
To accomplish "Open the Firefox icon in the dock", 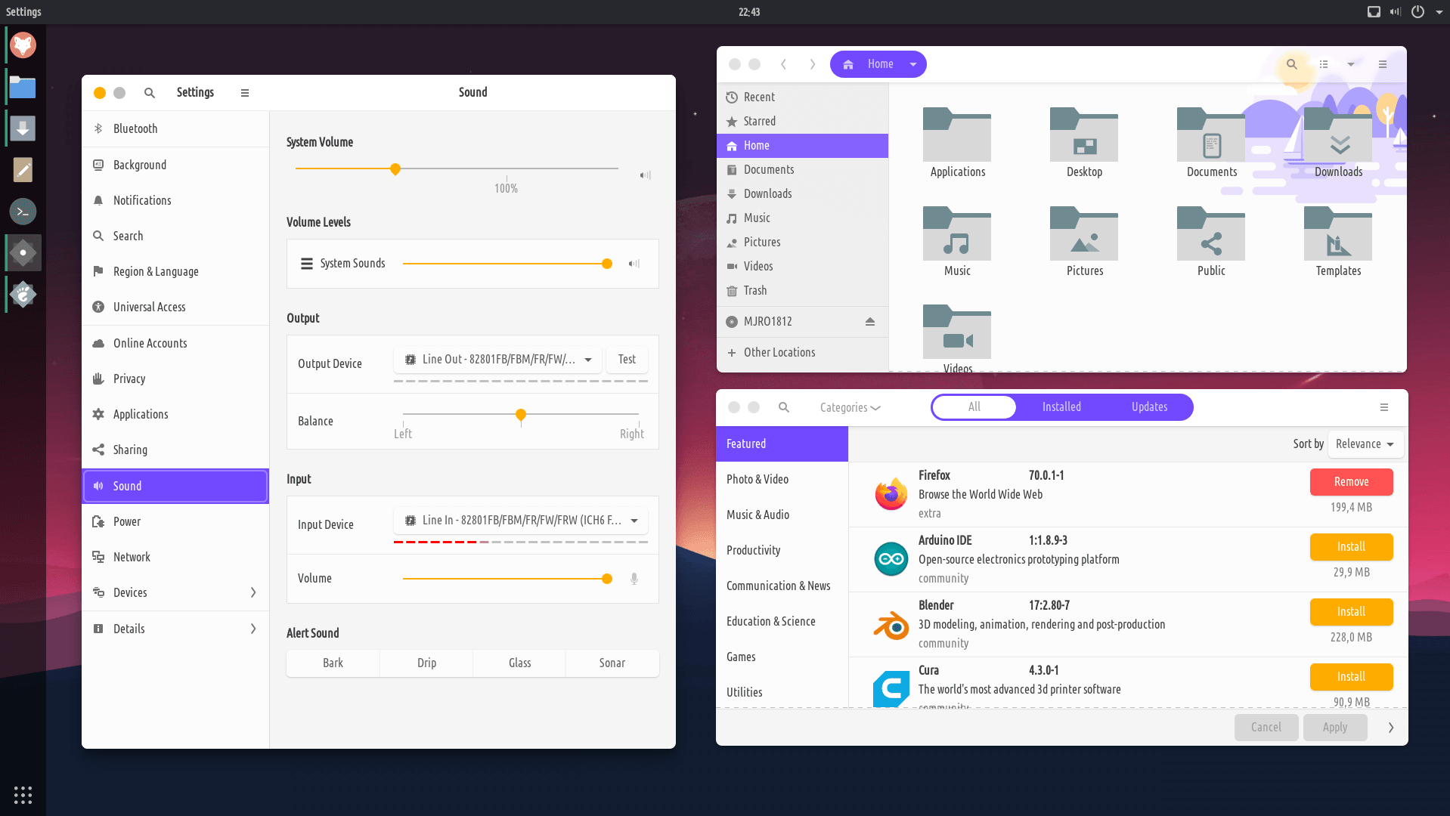I will tap(23, 45).
